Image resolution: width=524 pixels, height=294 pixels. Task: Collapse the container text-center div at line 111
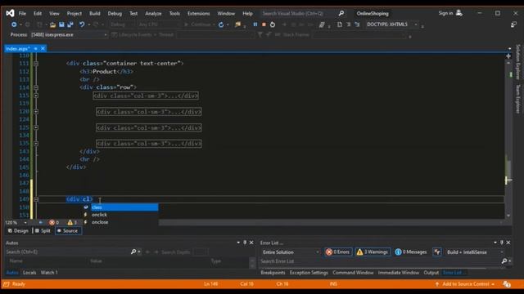36,64
